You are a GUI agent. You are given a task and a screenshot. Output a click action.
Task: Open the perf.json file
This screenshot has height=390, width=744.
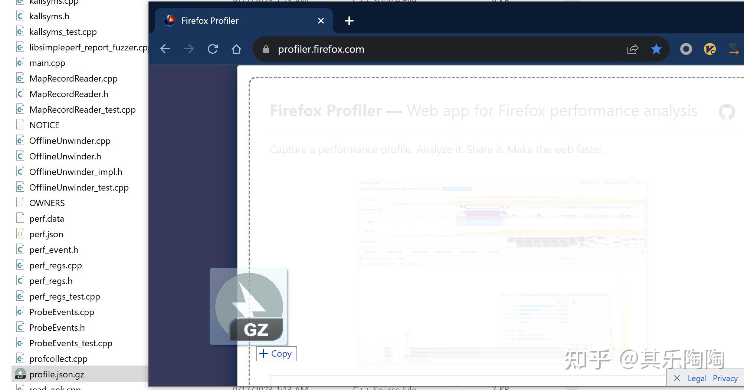pos(46,234)
